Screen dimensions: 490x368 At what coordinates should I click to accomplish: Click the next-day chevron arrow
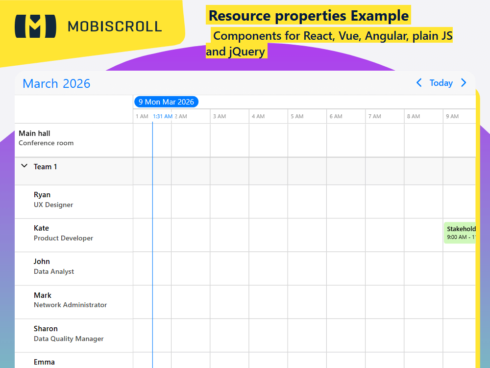[x=464, y=83]
